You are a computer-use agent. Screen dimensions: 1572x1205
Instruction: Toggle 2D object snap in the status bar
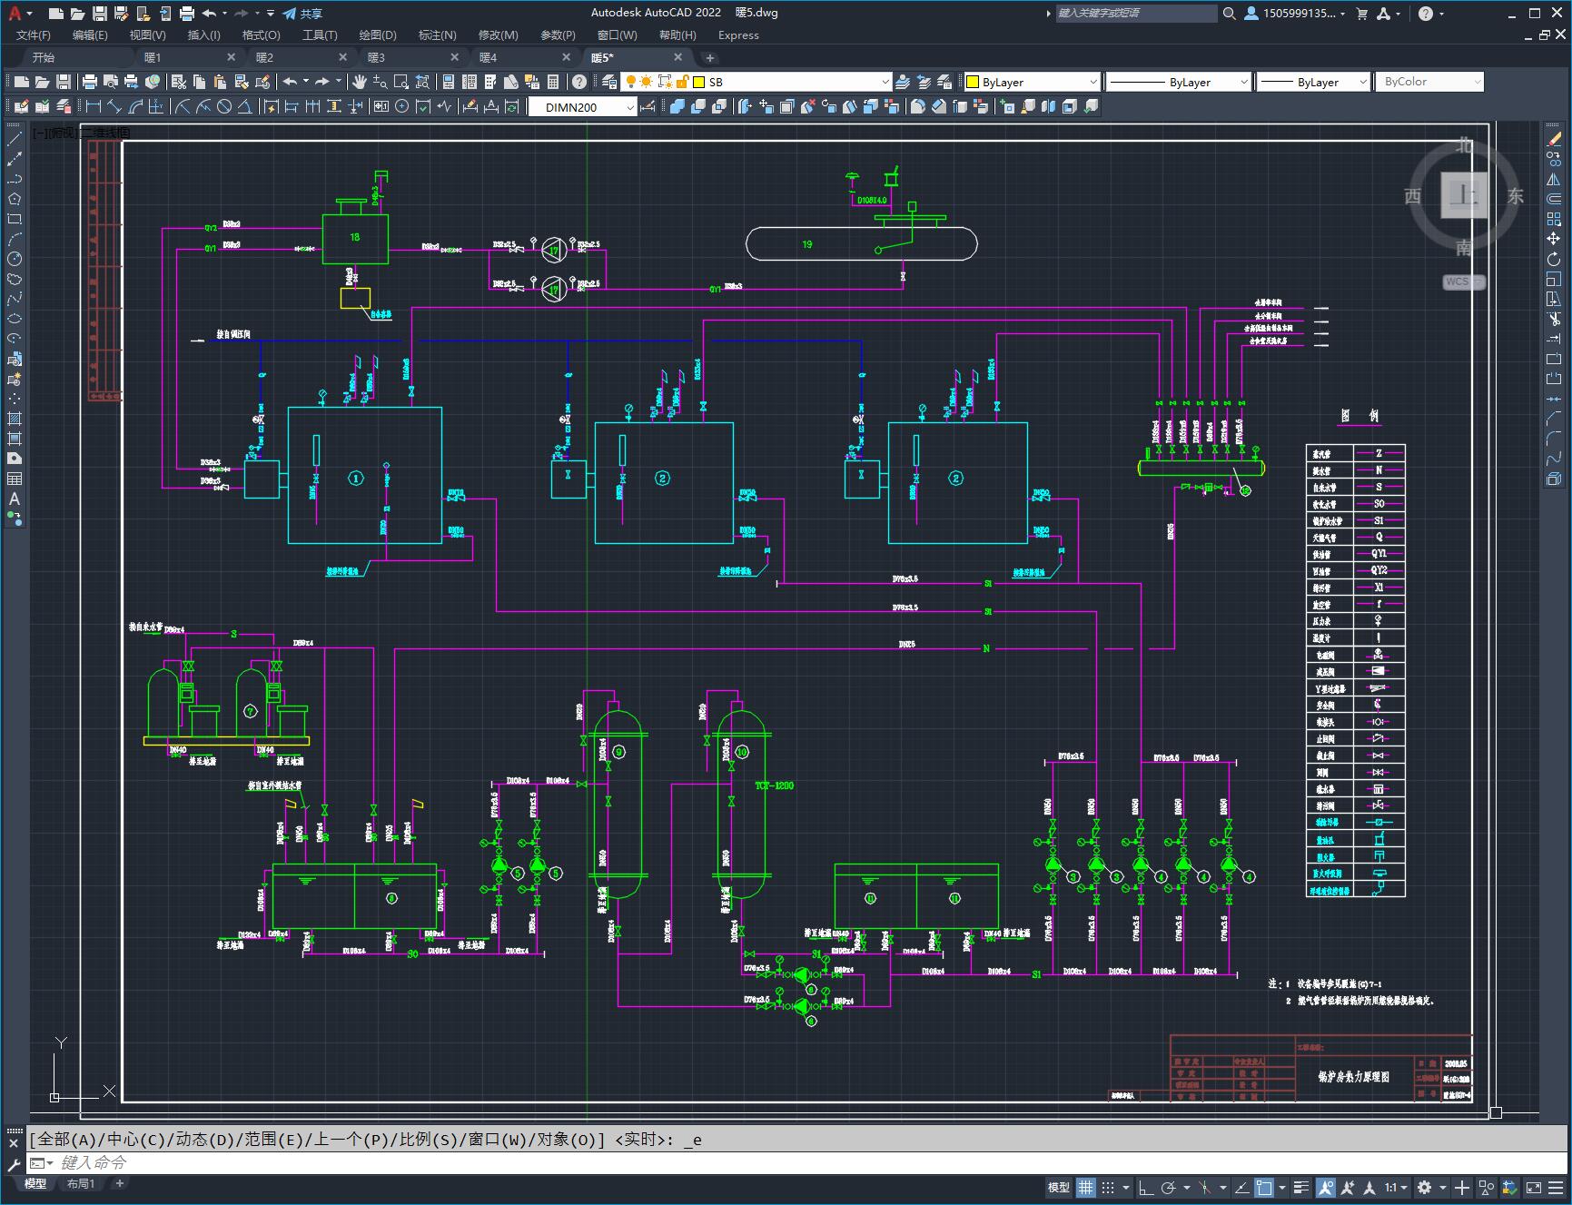1263,1187
